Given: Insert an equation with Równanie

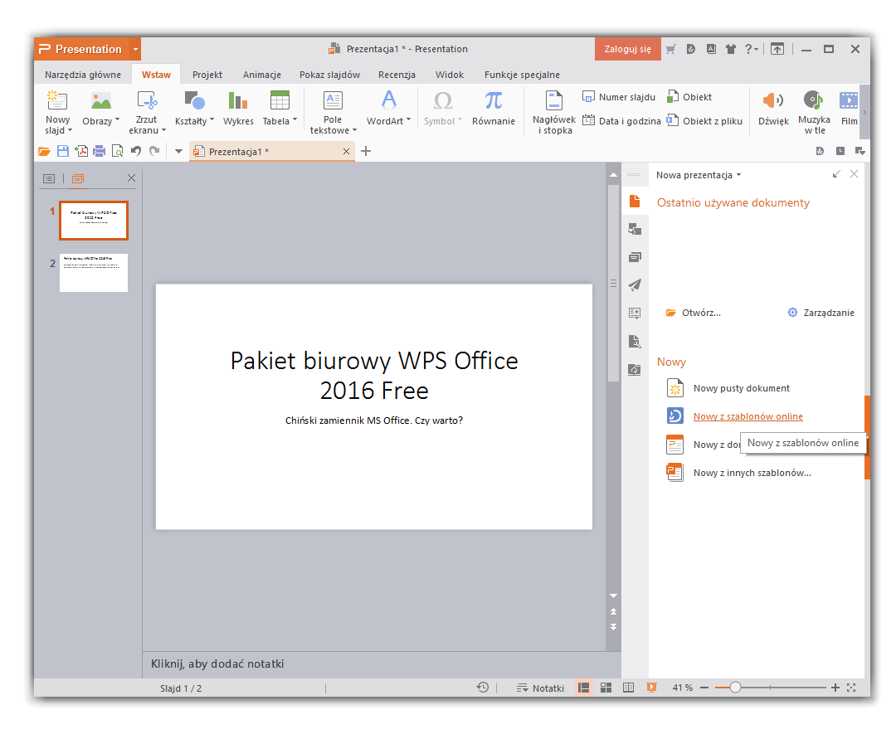Looking at the screenshot, I should pyautogui.click(x=493, y=107).
